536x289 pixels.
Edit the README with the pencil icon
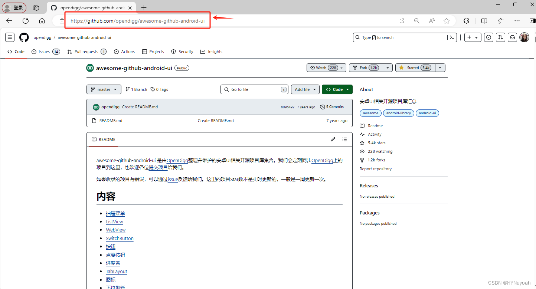click(x=333, y=139)
